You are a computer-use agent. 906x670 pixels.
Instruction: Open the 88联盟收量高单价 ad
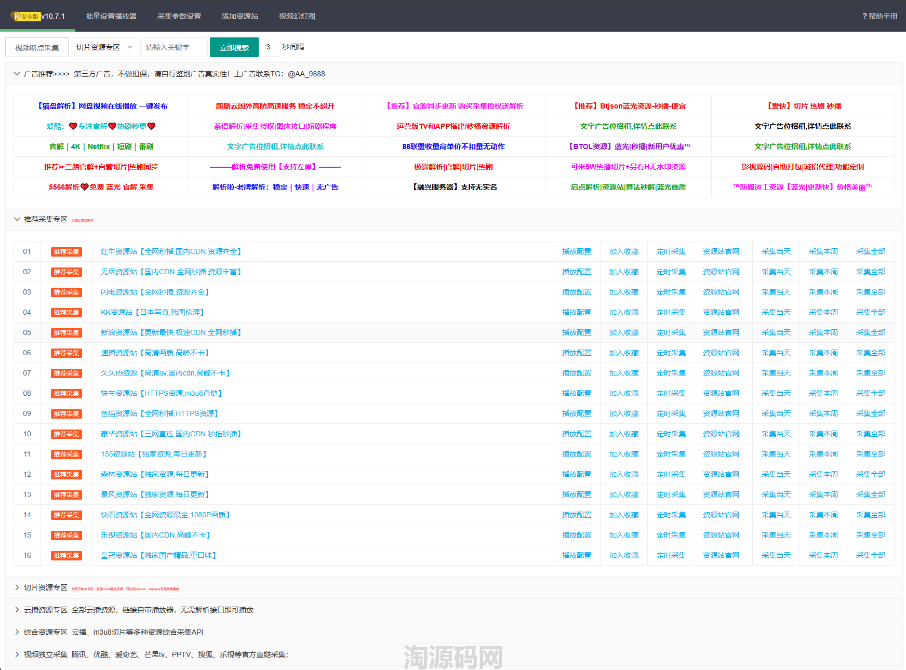pos(454,146)
